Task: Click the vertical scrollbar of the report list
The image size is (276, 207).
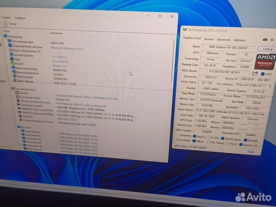Action: click(x=172, y=61)
